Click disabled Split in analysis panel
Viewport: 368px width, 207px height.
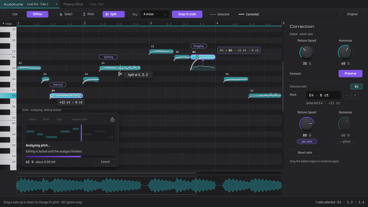click(59, 119)
